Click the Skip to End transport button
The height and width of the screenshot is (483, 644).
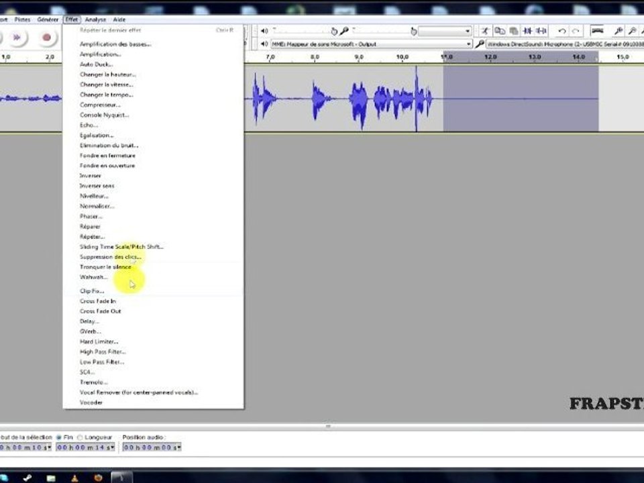[17, 38]
